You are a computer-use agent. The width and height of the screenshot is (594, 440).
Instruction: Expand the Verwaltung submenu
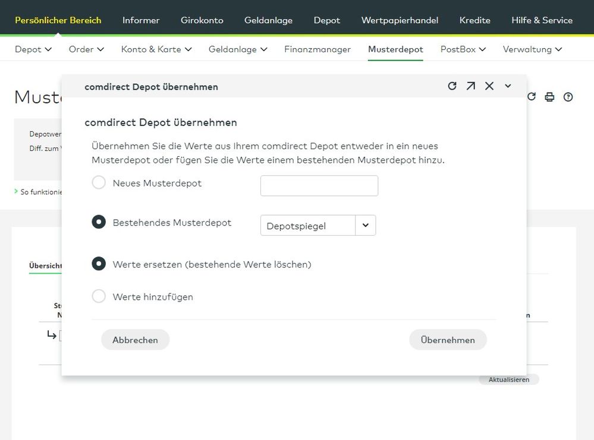point(532,49)
